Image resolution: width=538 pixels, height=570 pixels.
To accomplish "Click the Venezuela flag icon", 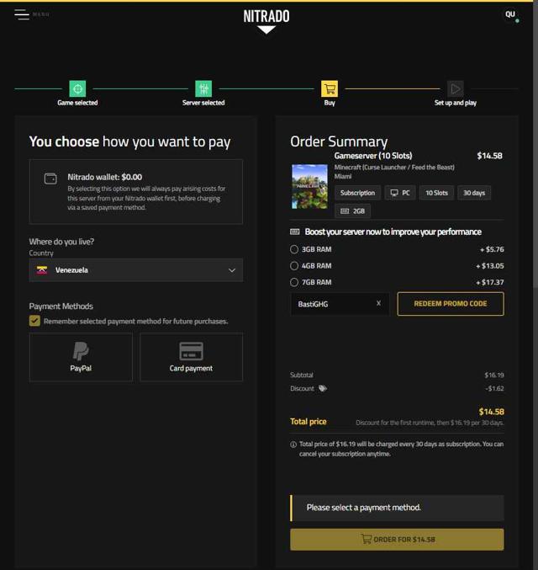I will [x=42, y=270].
